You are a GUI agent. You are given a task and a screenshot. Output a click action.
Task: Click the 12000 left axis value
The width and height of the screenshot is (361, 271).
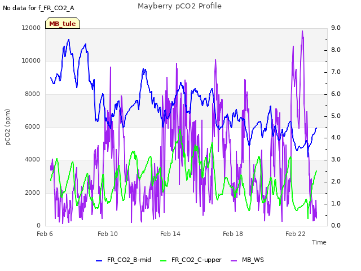tap(31, 28)
